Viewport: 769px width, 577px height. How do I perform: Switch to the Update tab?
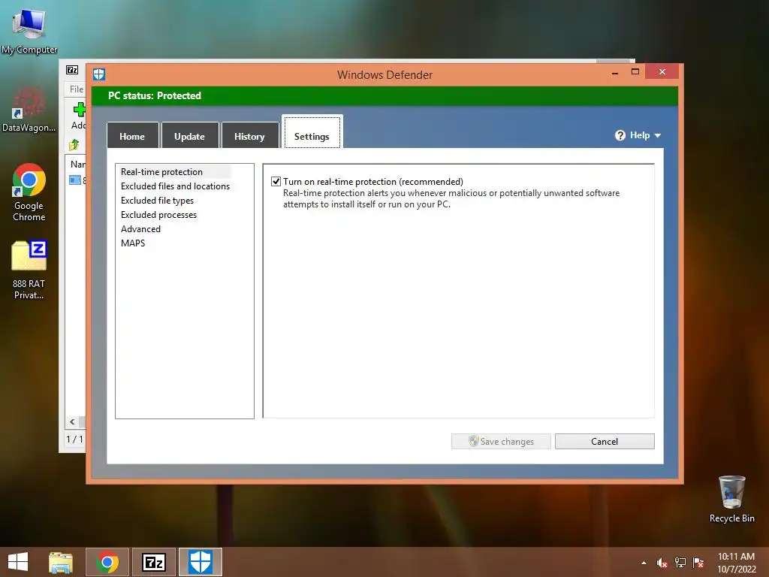pos(190,135)
